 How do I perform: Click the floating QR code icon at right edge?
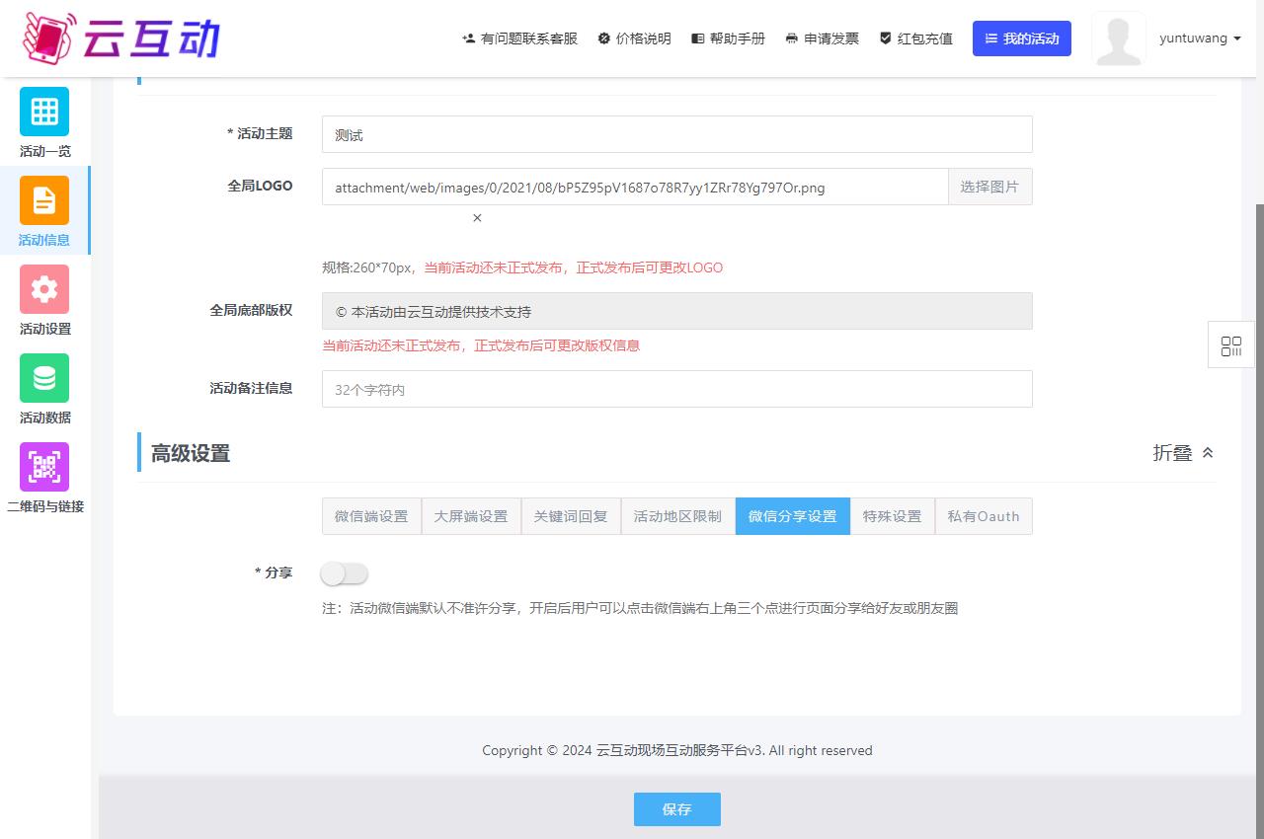pos(1230,345)
